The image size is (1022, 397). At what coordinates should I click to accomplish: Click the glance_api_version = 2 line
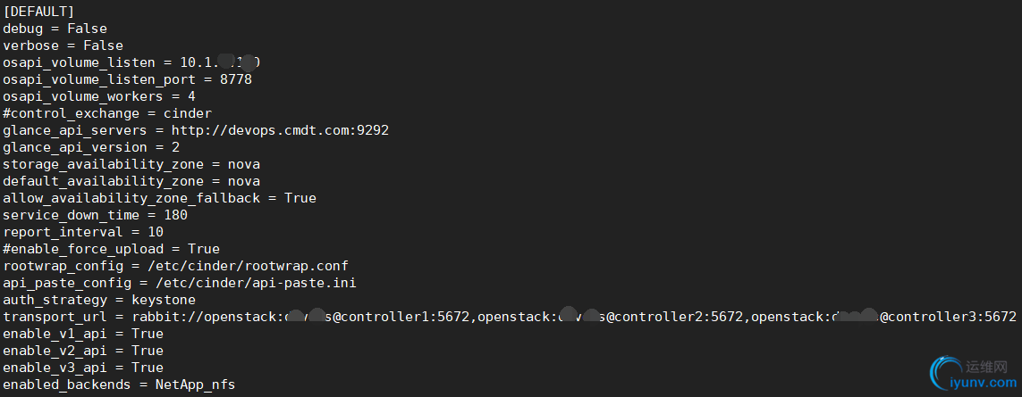91,147
